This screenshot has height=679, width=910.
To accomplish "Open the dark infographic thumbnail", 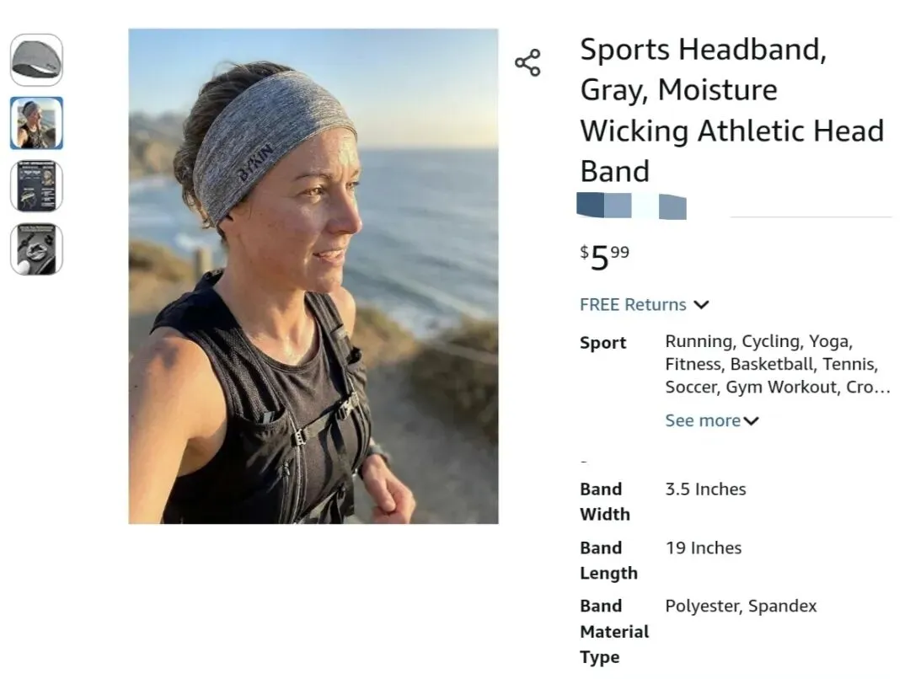I will (x=36, y=186).
